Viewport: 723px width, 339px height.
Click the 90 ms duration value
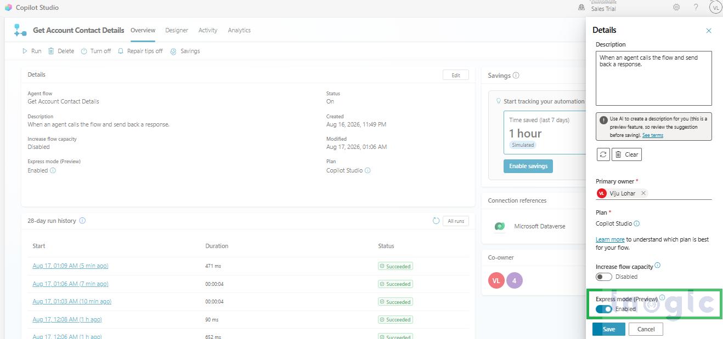(x=212, y=319)
